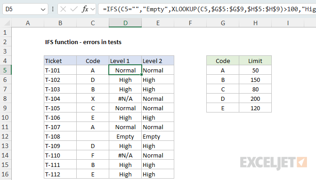Click the title 'IFS function - errors in tests'

click(83, 42)
